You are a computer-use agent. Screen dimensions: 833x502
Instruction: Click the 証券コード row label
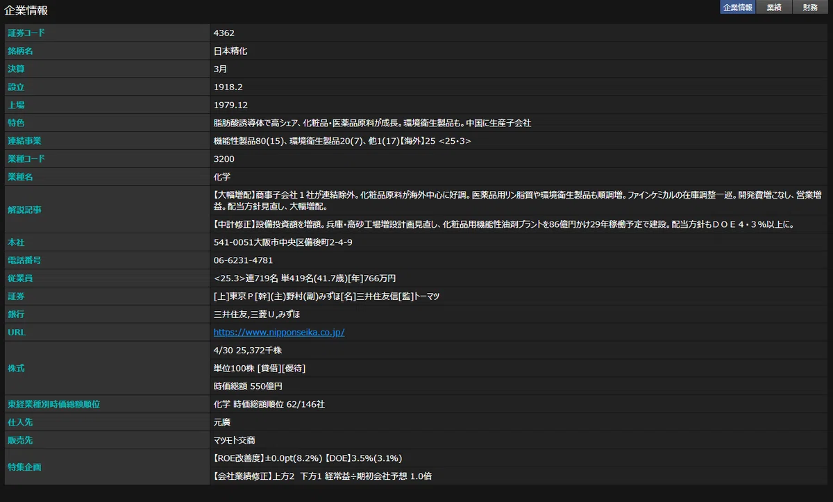pos(26,33)
